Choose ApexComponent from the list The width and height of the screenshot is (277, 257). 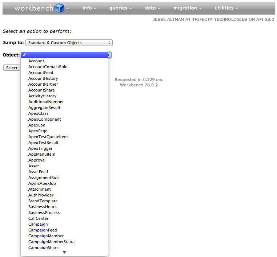click(64, 119)
